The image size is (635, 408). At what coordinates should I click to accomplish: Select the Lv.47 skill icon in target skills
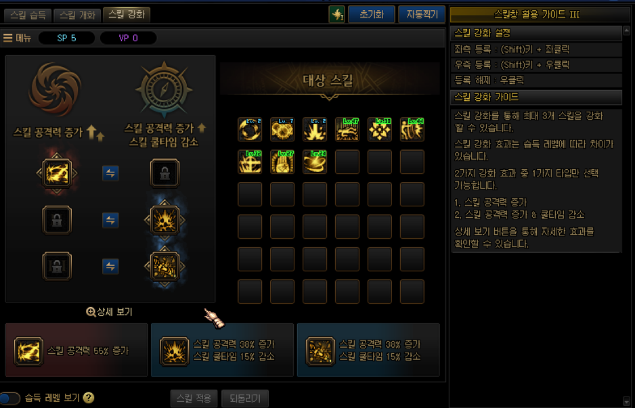347,129
